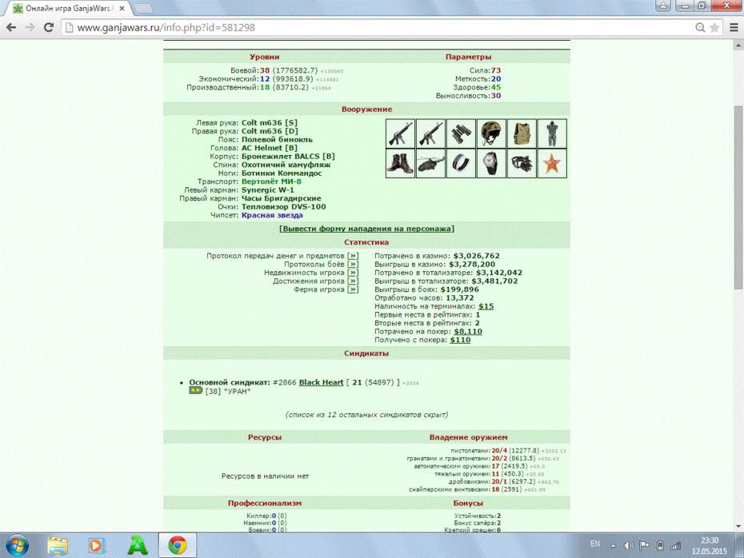Click the scrollbar down arrow
The image size is (744, 558).
(x=738, y=526)
